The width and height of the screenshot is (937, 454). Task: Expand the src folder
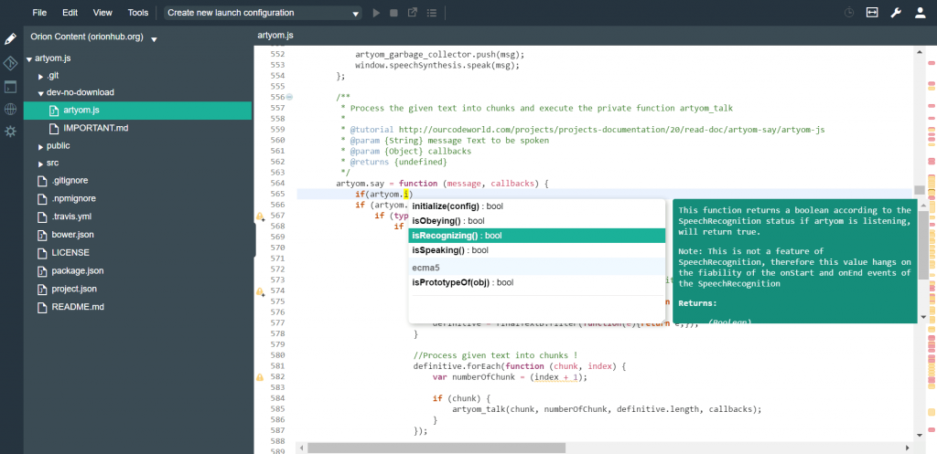(x=40, y=164)
